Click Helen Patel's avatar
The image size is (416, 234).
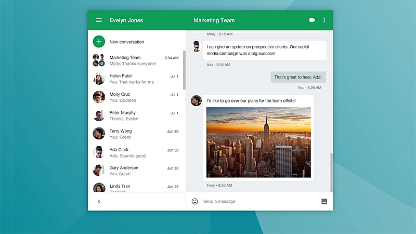point(99,79)
